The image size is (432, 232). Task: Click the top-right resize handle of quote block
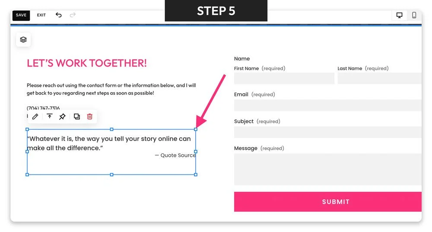click(196, 129)
